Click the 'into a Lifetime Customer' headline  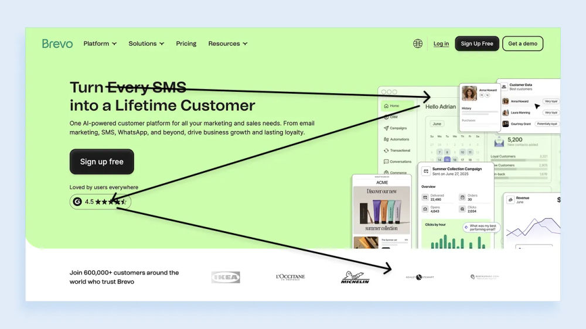[162, 105]
